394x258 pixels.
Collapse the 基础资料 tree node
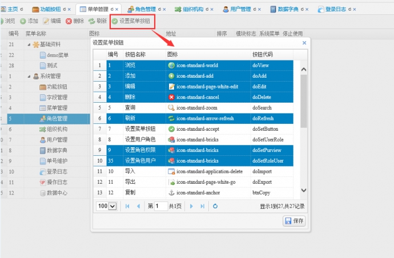[x=29, y=45]
